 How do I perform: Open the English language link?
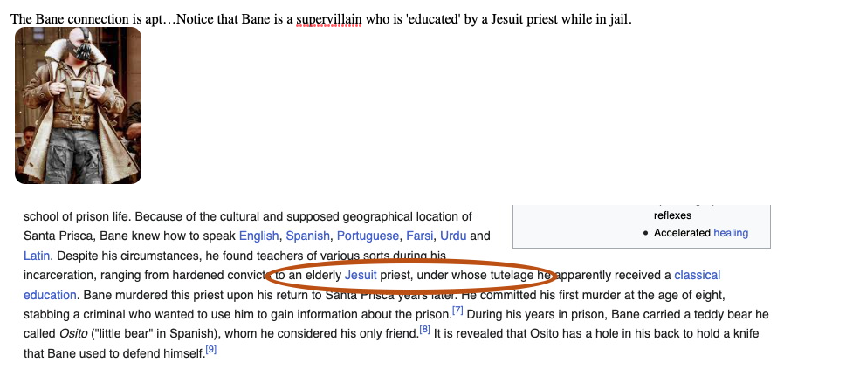point(258,236)
